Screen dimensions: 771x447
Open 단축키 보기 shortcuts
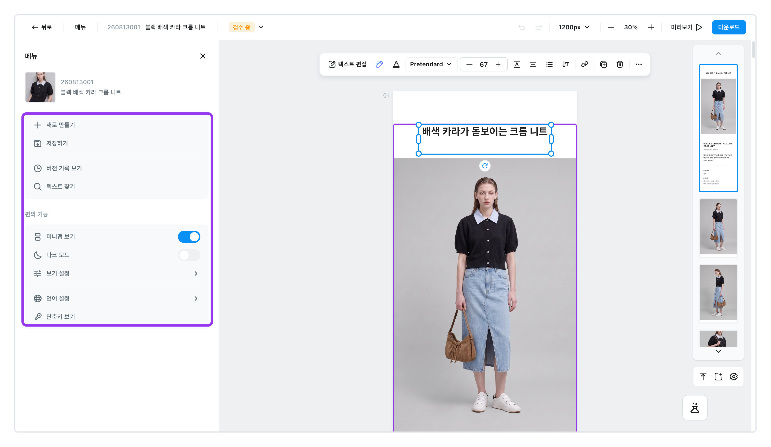point(117,317)
